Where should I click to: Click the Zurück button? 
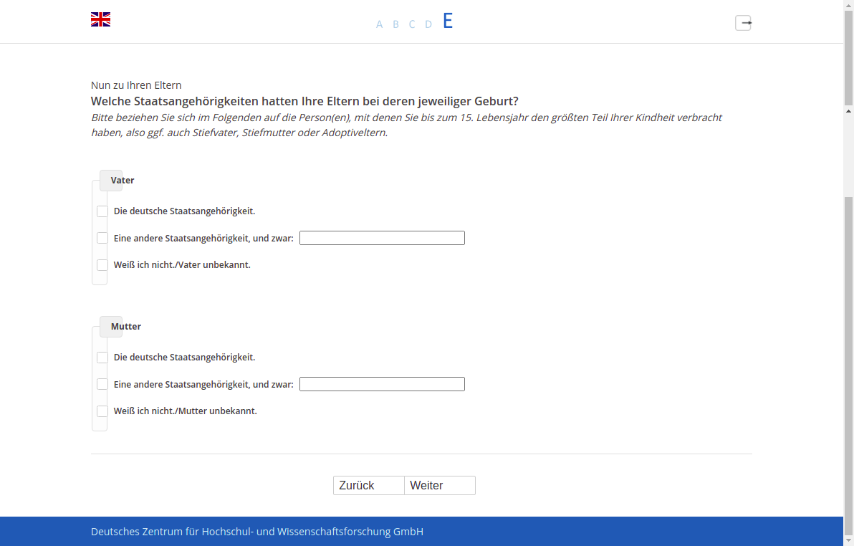click(369, 486)
